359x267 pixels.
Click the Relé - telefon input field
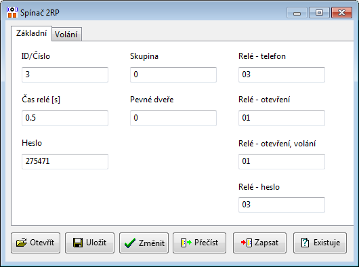[282, 75]
